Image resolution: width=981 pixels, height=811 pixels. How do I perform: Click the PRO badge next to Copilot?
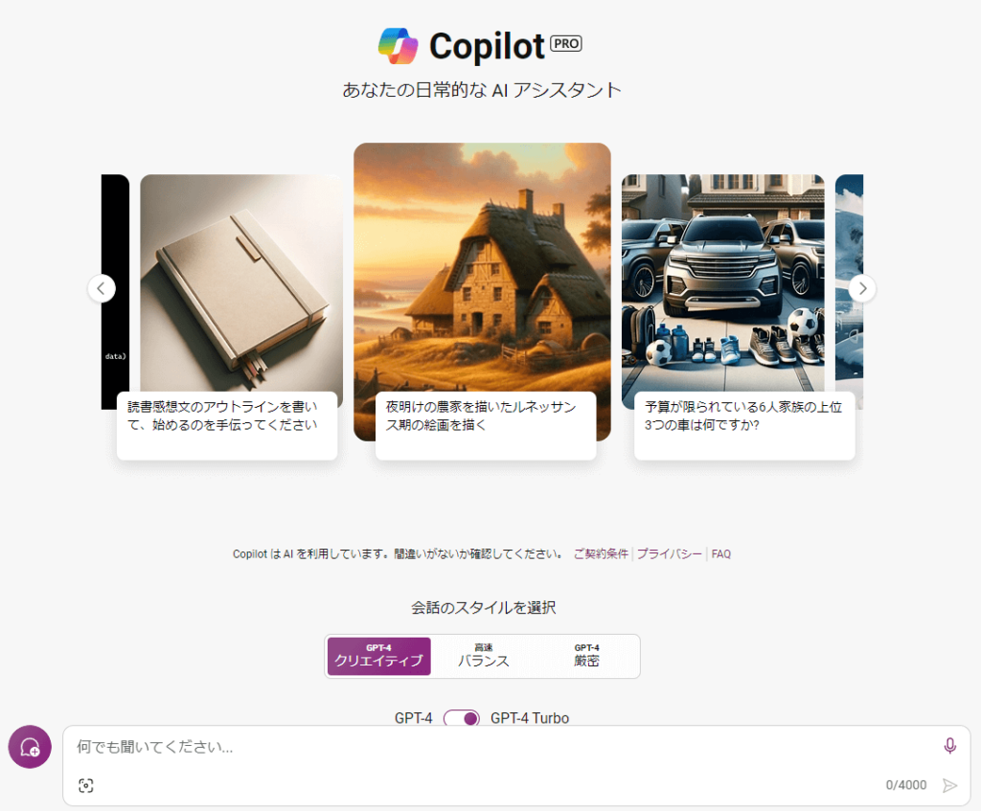tap(565, 43)
